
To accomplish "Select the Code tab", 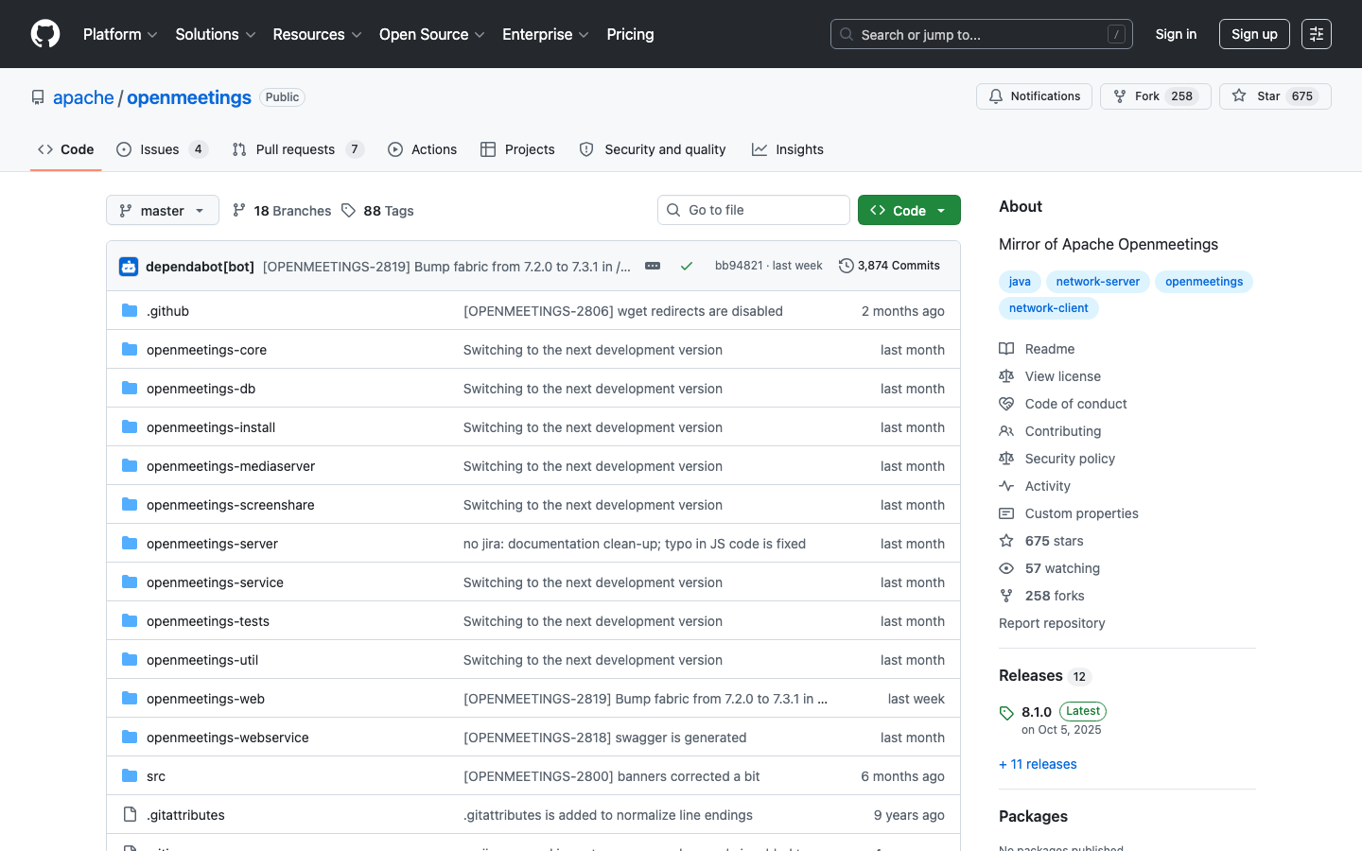I will tap(66, 149).
